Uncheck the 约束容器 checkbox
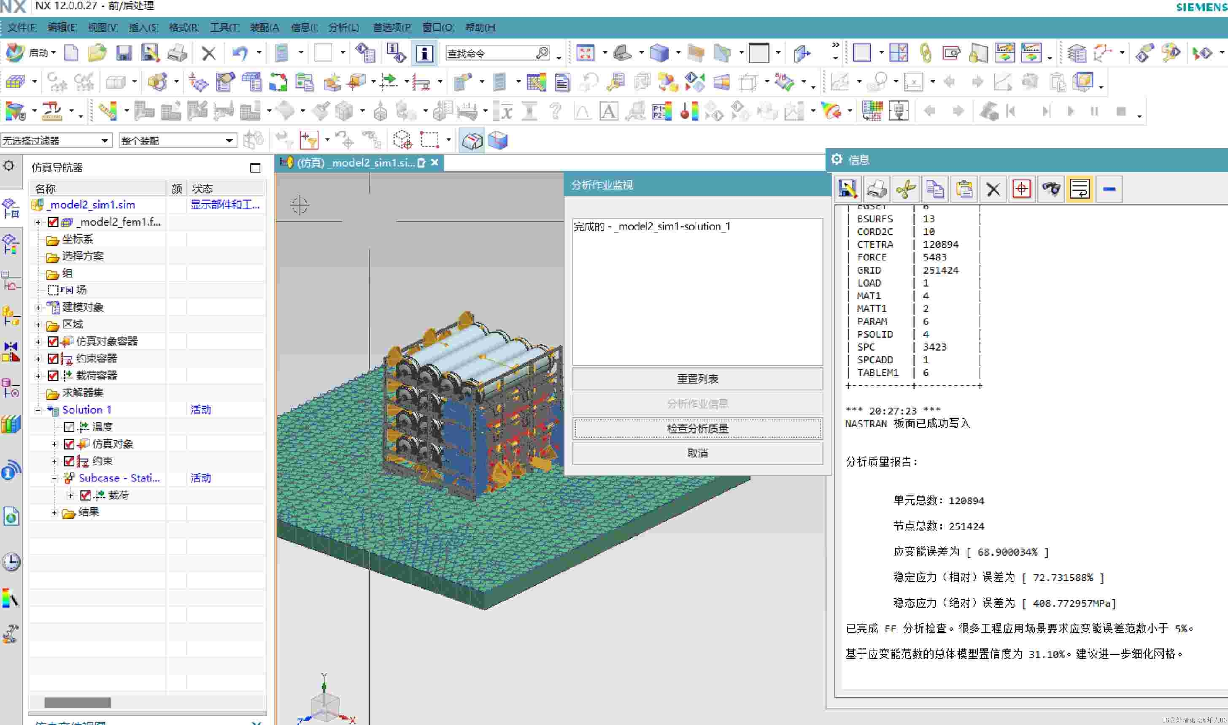The height and width of the screenshot is (725, 1228). tap(53, 359)
